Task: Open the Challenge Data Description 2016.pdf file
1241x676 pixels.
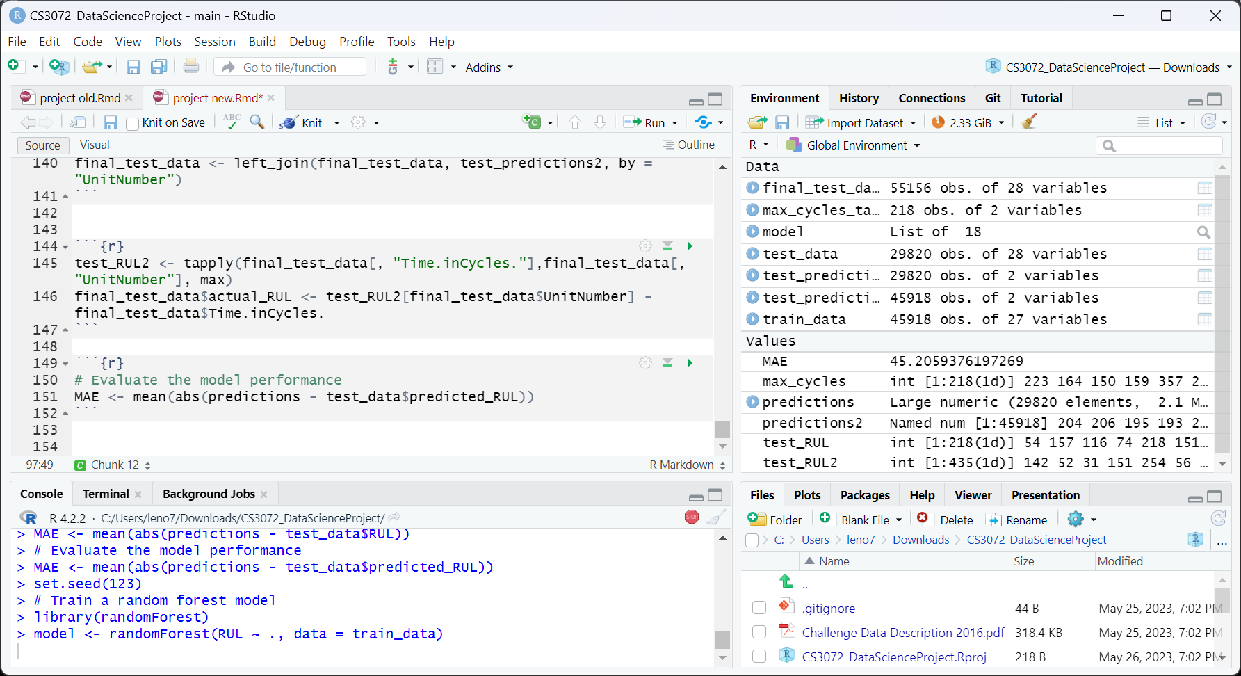Action: [x=903, y=632]
